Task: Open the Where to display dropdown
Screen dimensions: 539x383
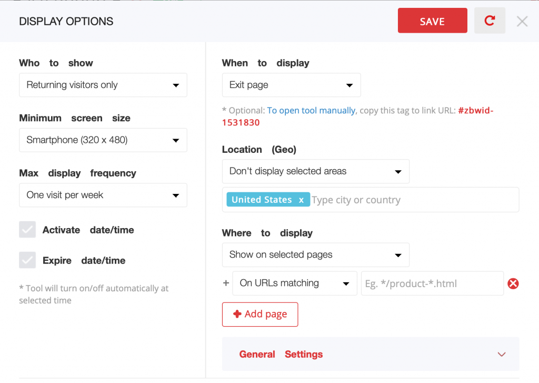Action: pos(316,255)
